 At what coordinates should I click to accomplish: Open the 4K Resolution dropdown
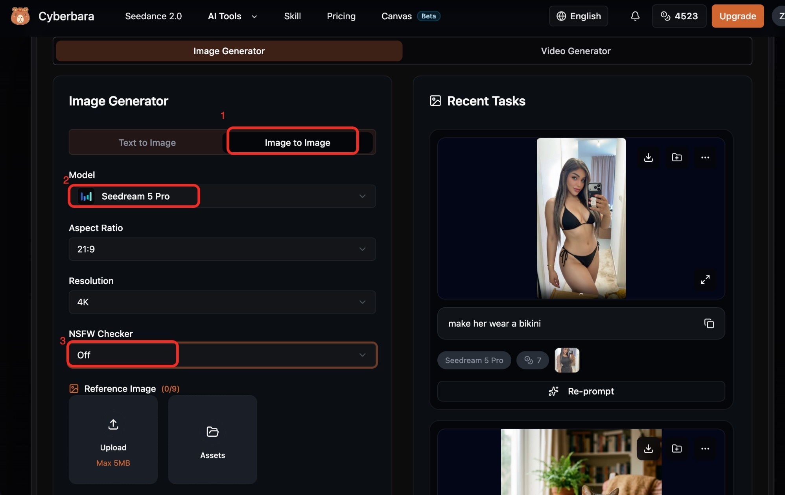pos(222,302)
